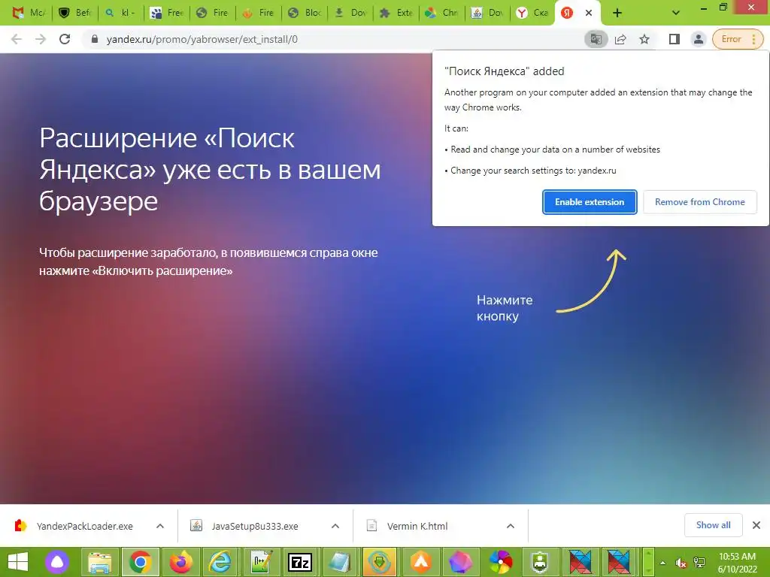Image resolution: width=770 pixels, height=577 pixels.
Task: Open the taskbar clock and date
Action: [737, 563]
